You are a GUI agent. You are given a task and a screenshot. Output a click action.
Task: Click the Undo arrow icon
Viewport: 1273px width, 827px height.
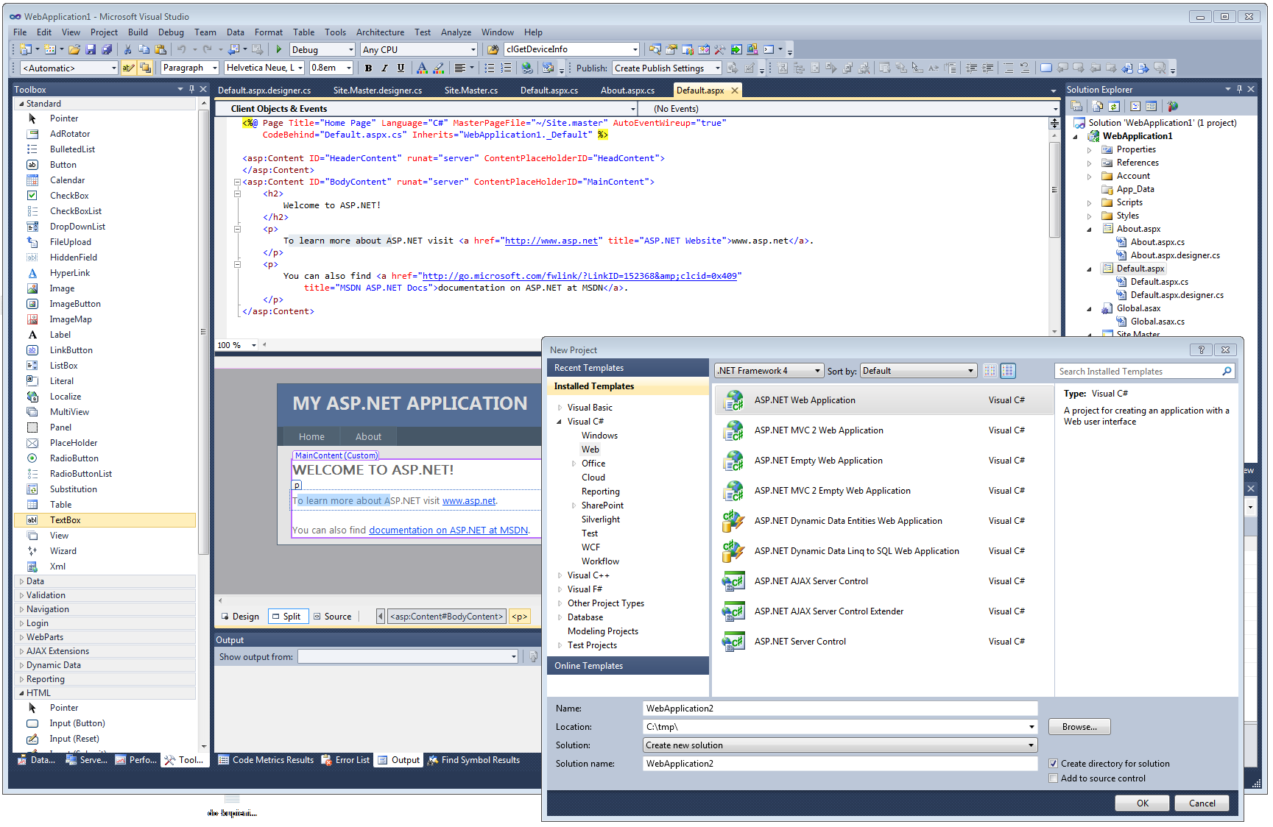[x=181, y=49]
